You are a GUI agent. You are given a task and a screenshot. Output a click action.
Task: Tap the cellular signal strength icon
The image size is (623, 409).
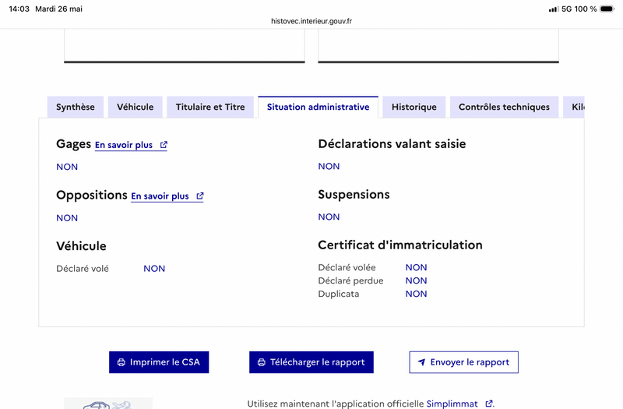coord(554,9)
